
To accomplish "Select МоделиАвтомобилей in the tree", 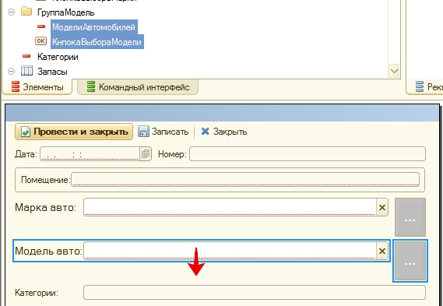I will (93, 27).
